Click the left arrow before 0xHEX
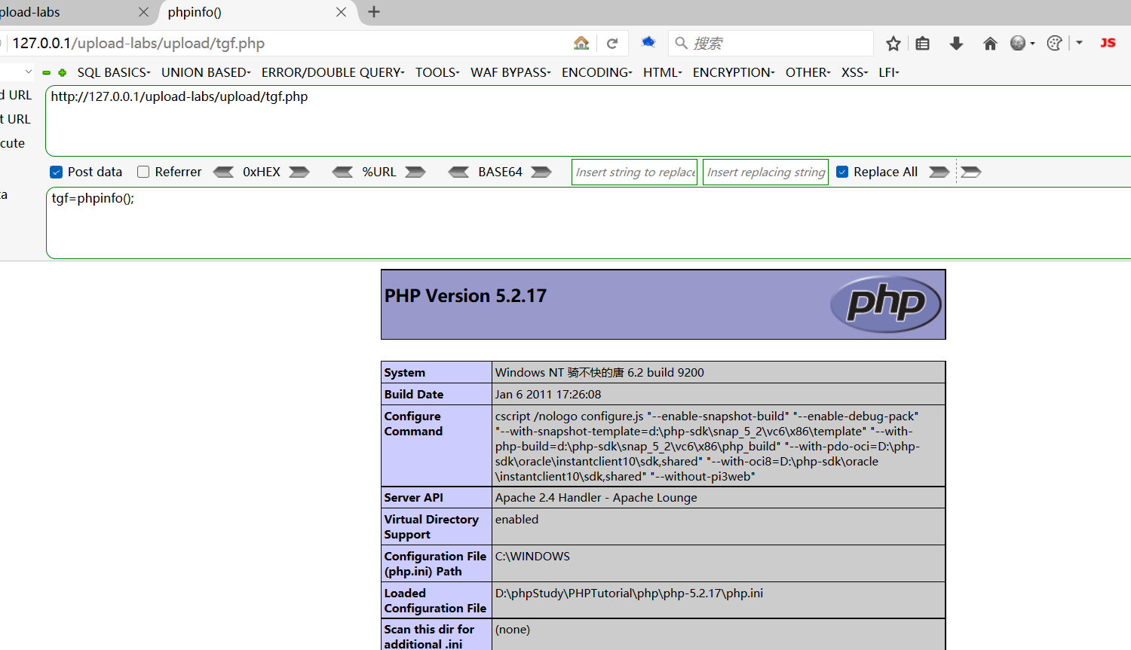This screenshot has width=1131, height=650. tap(223, 172)
